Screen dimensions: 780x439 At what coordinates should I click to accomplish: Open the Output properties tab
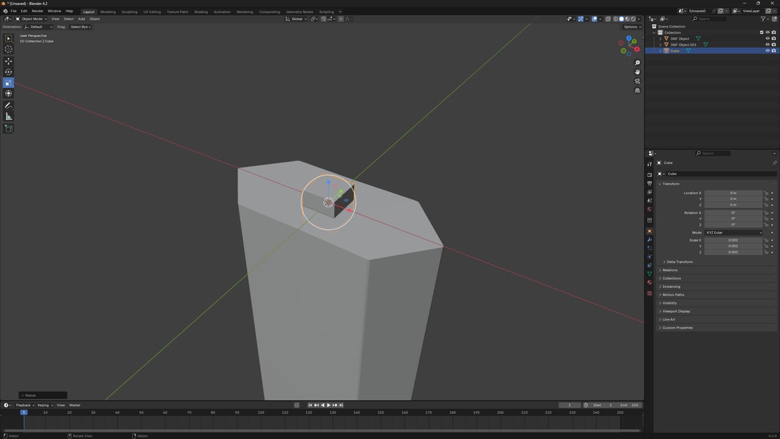click(x=650, y=184)
